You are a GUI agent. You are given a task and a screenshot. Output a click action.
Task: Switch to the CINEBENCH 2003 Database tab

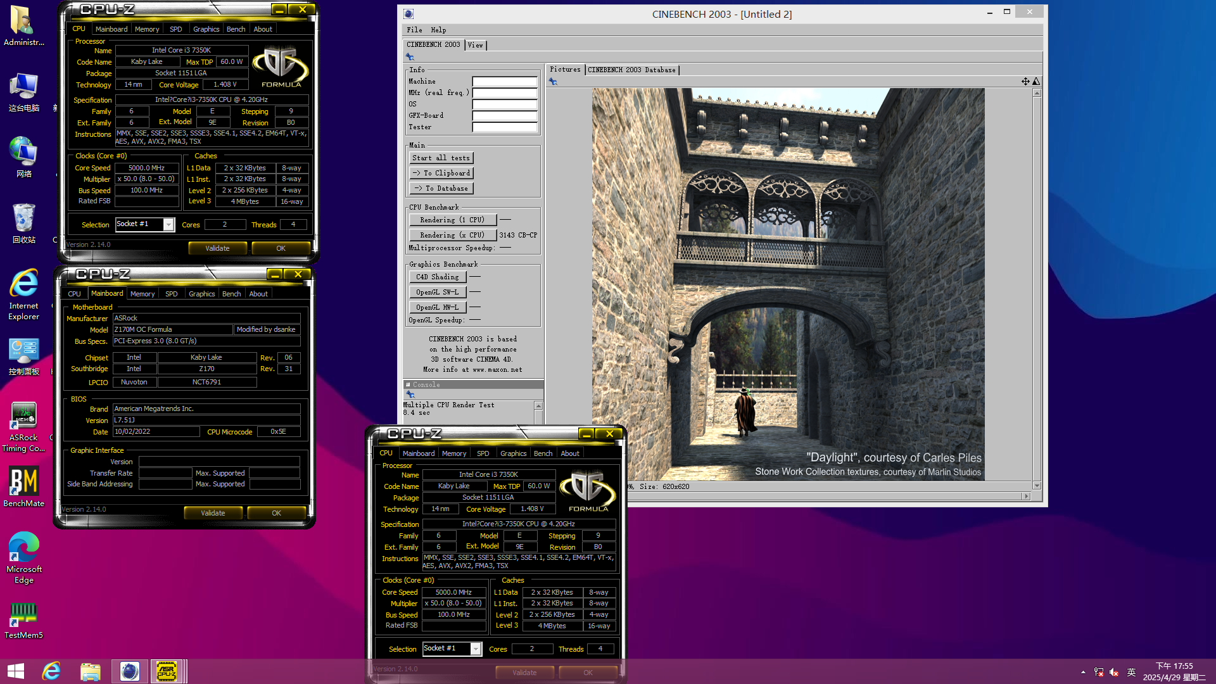(x=631, y=70)
